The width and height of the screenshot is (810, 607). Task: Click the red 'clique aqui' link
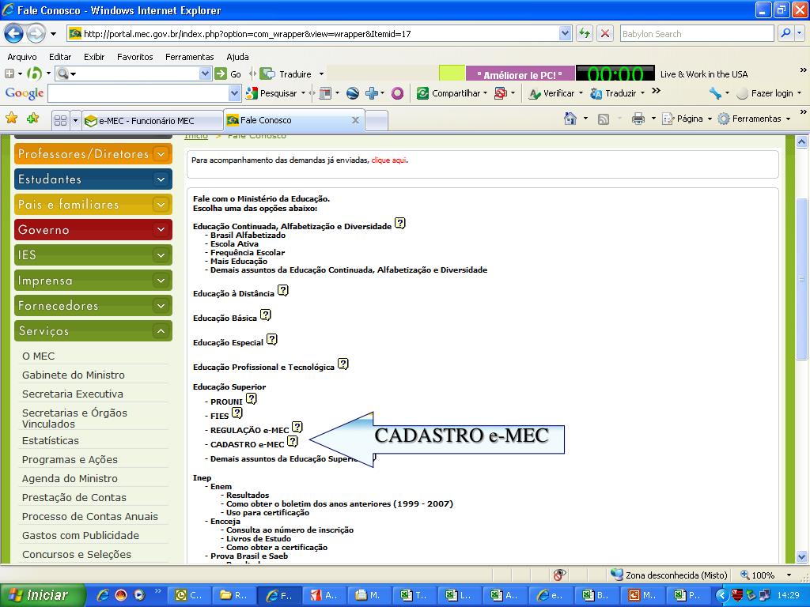(x=388, y=160)
